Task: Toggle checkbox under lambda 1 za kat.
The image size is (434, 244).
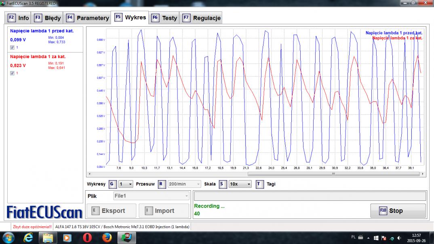Action: coord(12,73)
